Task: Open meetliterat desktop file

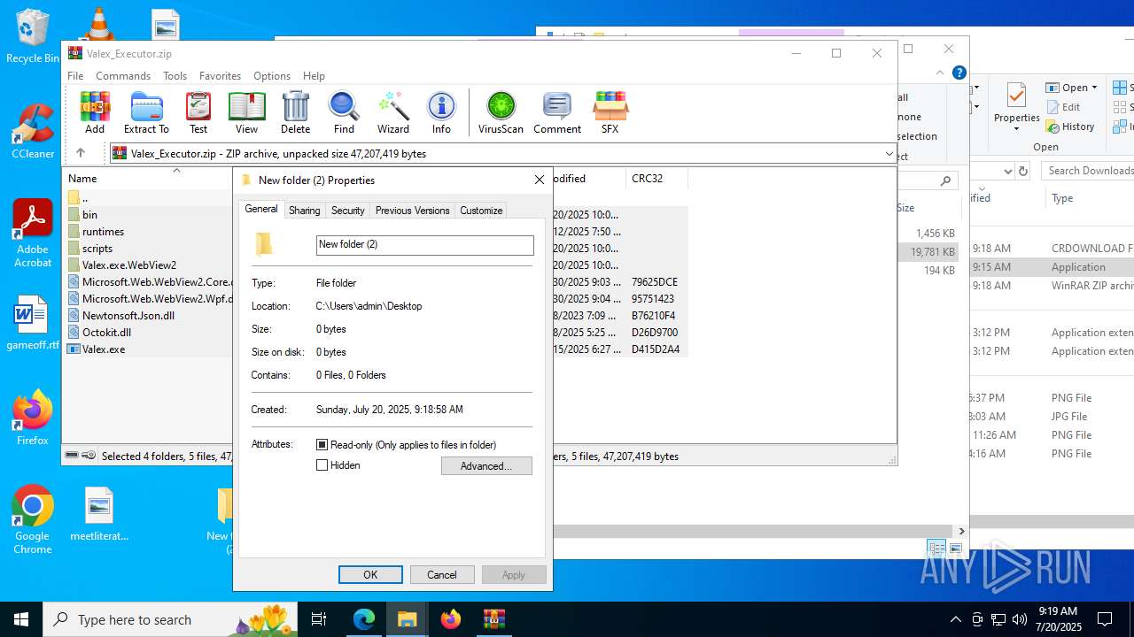Action: pos(99,513)
